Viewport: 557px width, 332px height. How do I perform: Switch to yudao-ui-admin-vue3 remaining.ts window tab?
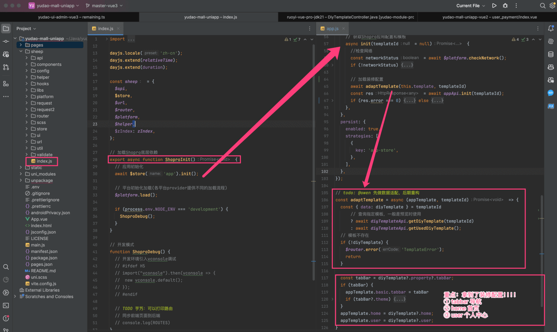pyautogui.click(x=71, y=17)
